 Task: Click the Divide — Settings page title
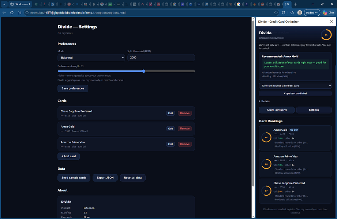click(77, 27)
